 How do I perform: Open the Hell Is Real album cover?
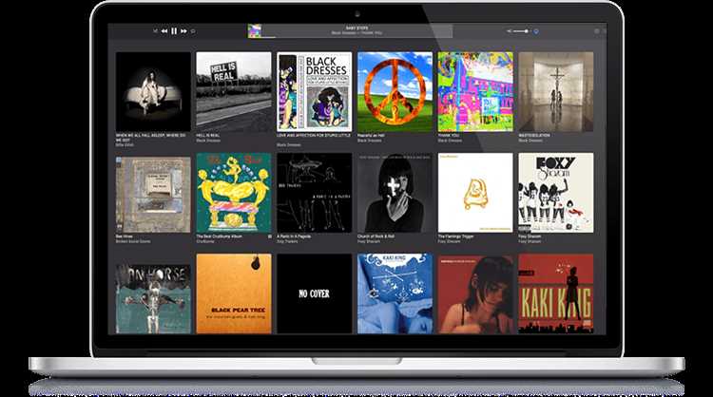pyautogui.click(x=234, y=92)
